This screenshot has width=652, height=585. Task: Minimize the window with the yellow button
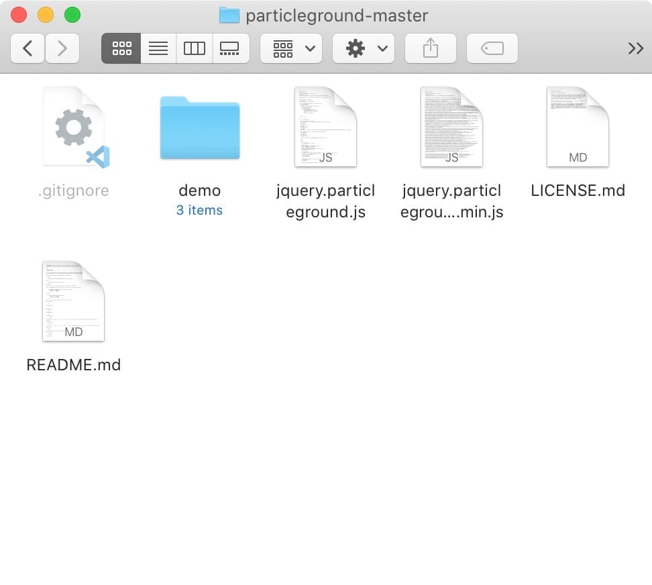tap(46, 15)
